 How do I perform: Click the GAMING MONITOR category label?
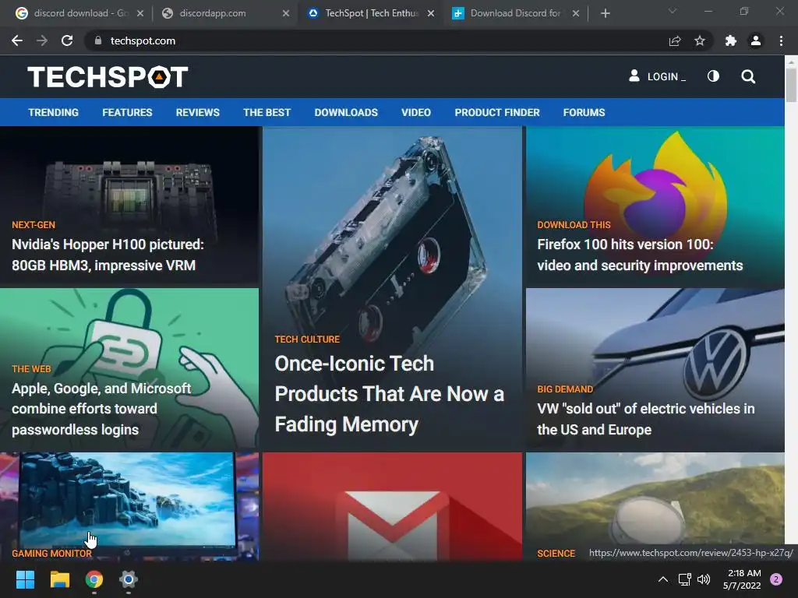[52, 554]
